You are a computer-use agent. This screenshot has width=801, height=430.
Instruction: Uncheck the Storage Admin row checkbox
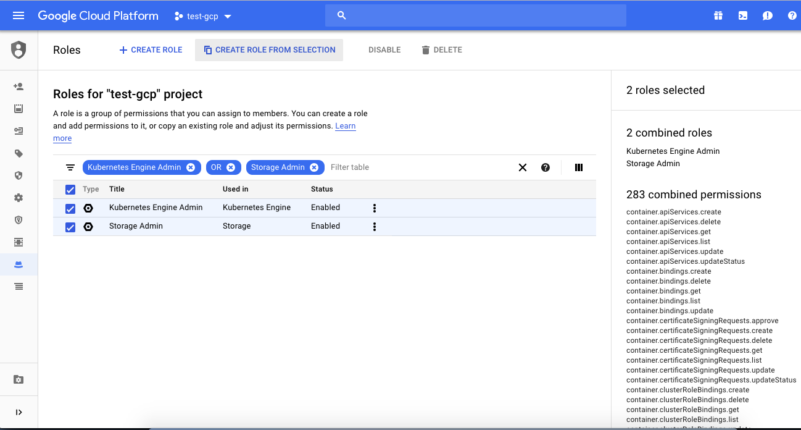(70, 227)
